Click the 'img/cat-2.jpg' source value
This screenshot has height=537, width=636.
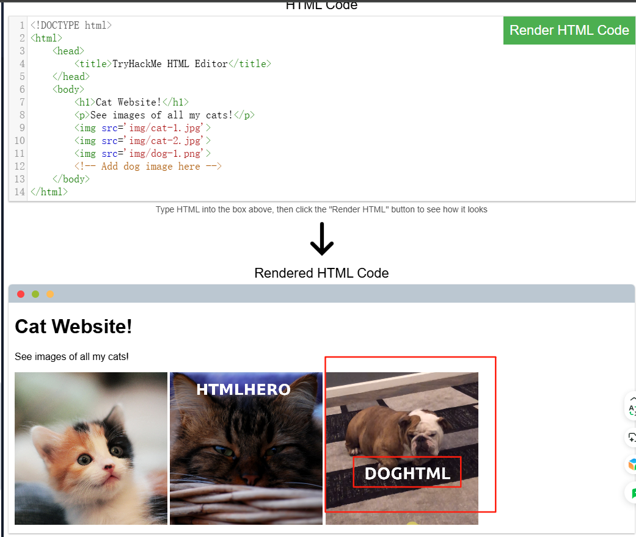[x=165, y=140]
